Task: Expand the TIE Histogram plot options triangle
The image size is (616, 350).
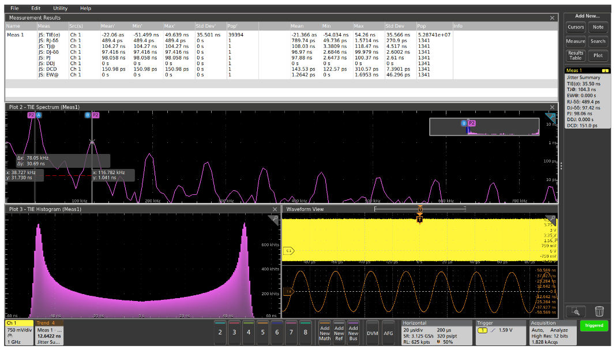Action: (x=272, y=219)
